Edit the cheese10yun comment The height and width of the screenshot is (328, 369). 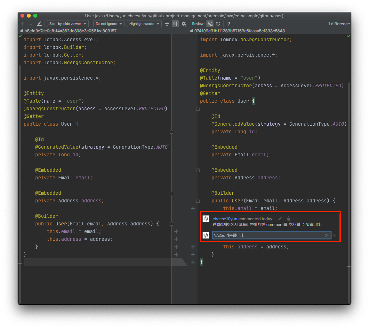(x=280, y=219)
